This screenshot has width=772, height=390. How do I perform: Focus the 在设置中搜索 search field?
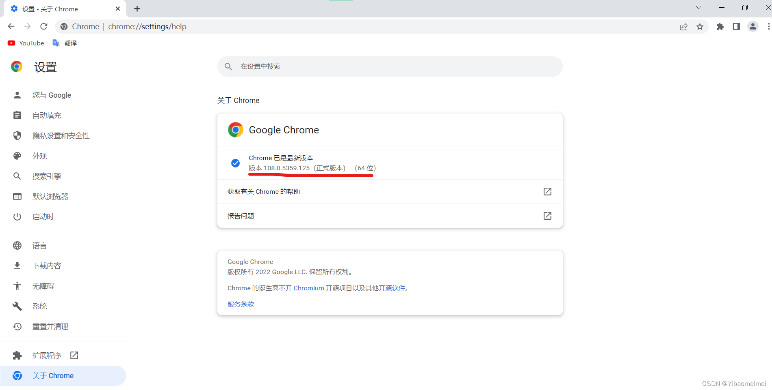(x=390, y=66)
